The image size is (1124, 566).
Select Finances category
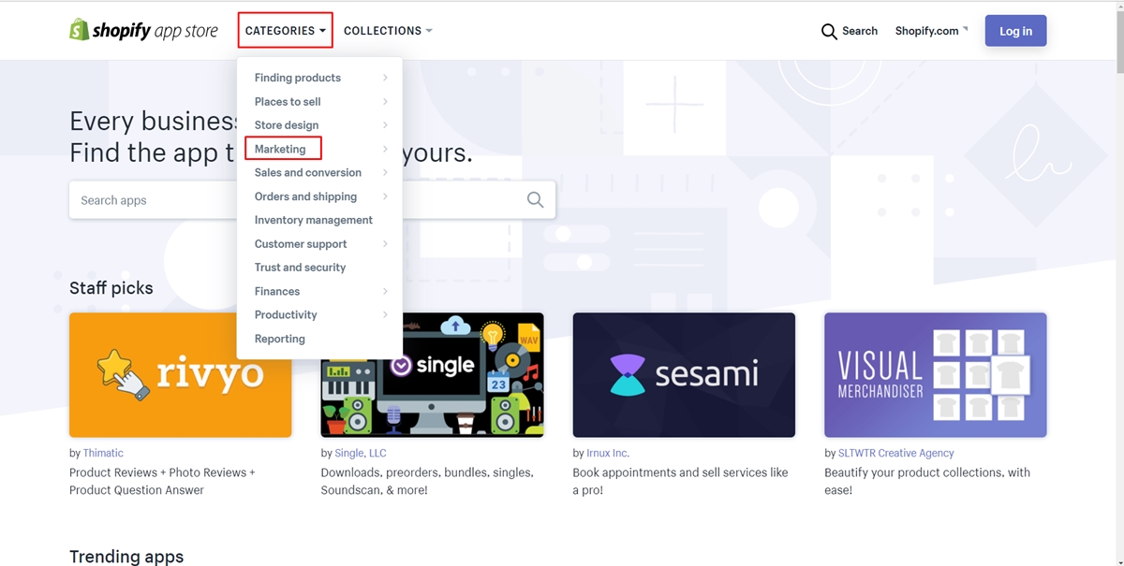click(x=277, y=291)
